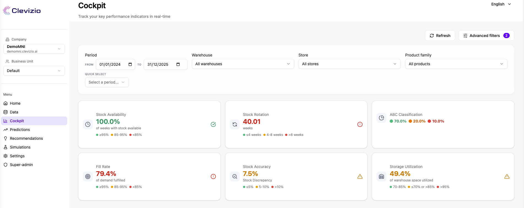The width and height of the screenshot is (524, 208).
Task: Click the To date field 31/12/2025
Action: (x=158, y=64)
